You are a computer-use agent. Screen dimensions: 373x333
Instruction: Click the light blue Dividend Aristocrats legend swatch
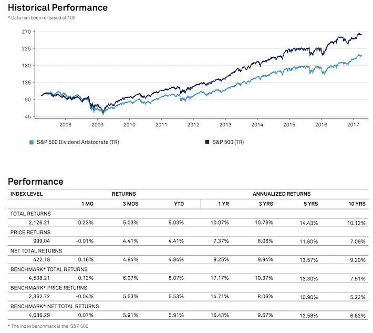point(31,142)
